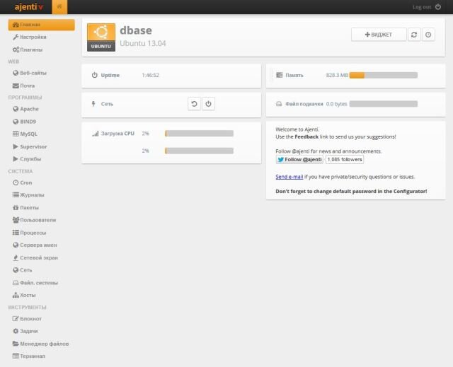Click the Cron clock icon
Image resolution: width=453 pixels, height=367 pixels.
pos(16,182)
